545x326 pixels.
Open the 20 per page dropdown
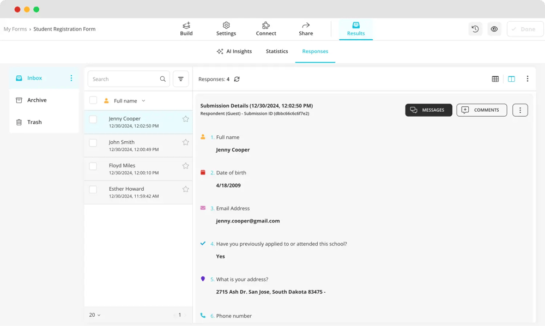(x=95, y=315)
